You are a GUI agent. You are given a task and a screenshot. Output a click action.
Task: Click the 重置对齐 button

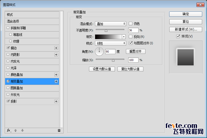point(136,51)
